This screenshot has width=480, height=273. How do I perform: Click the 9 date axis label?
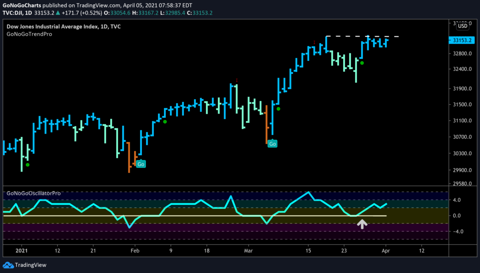tap(171, 251)
